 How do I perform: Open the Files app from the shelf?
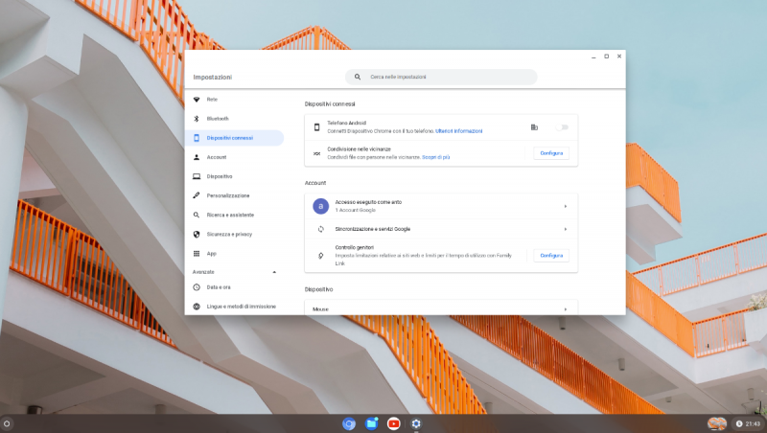point(371,423)
